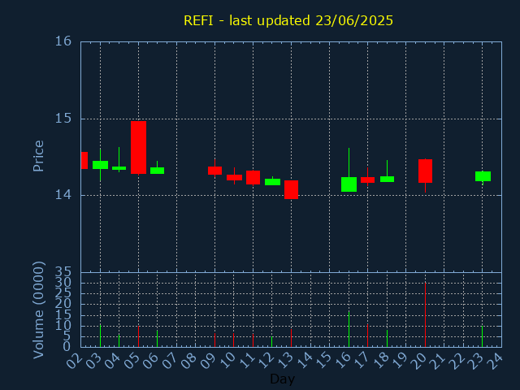Screen dimensions: 520x390
Task: Click the volume tick label 35
Action: point(63,273)
